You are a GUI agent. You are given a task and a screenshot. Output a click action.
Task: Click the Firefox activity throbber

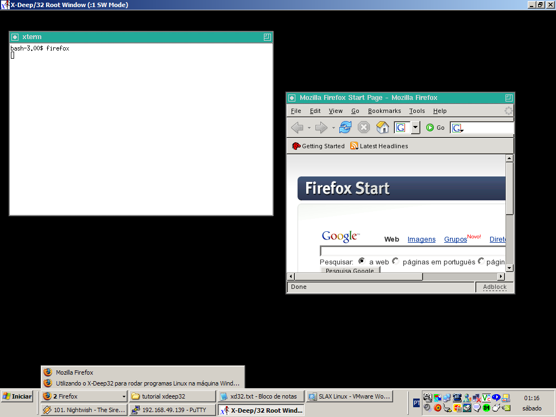(x=508, y=111)
